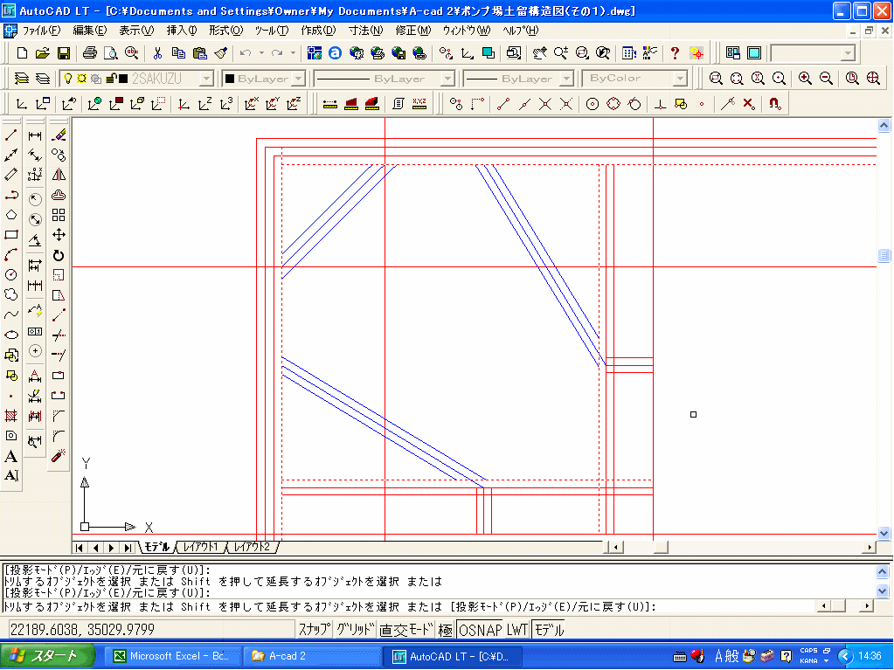This screenshot has width=894, height=670.
Task: Click the Zoom Extents icon
Action: point(873,78)
